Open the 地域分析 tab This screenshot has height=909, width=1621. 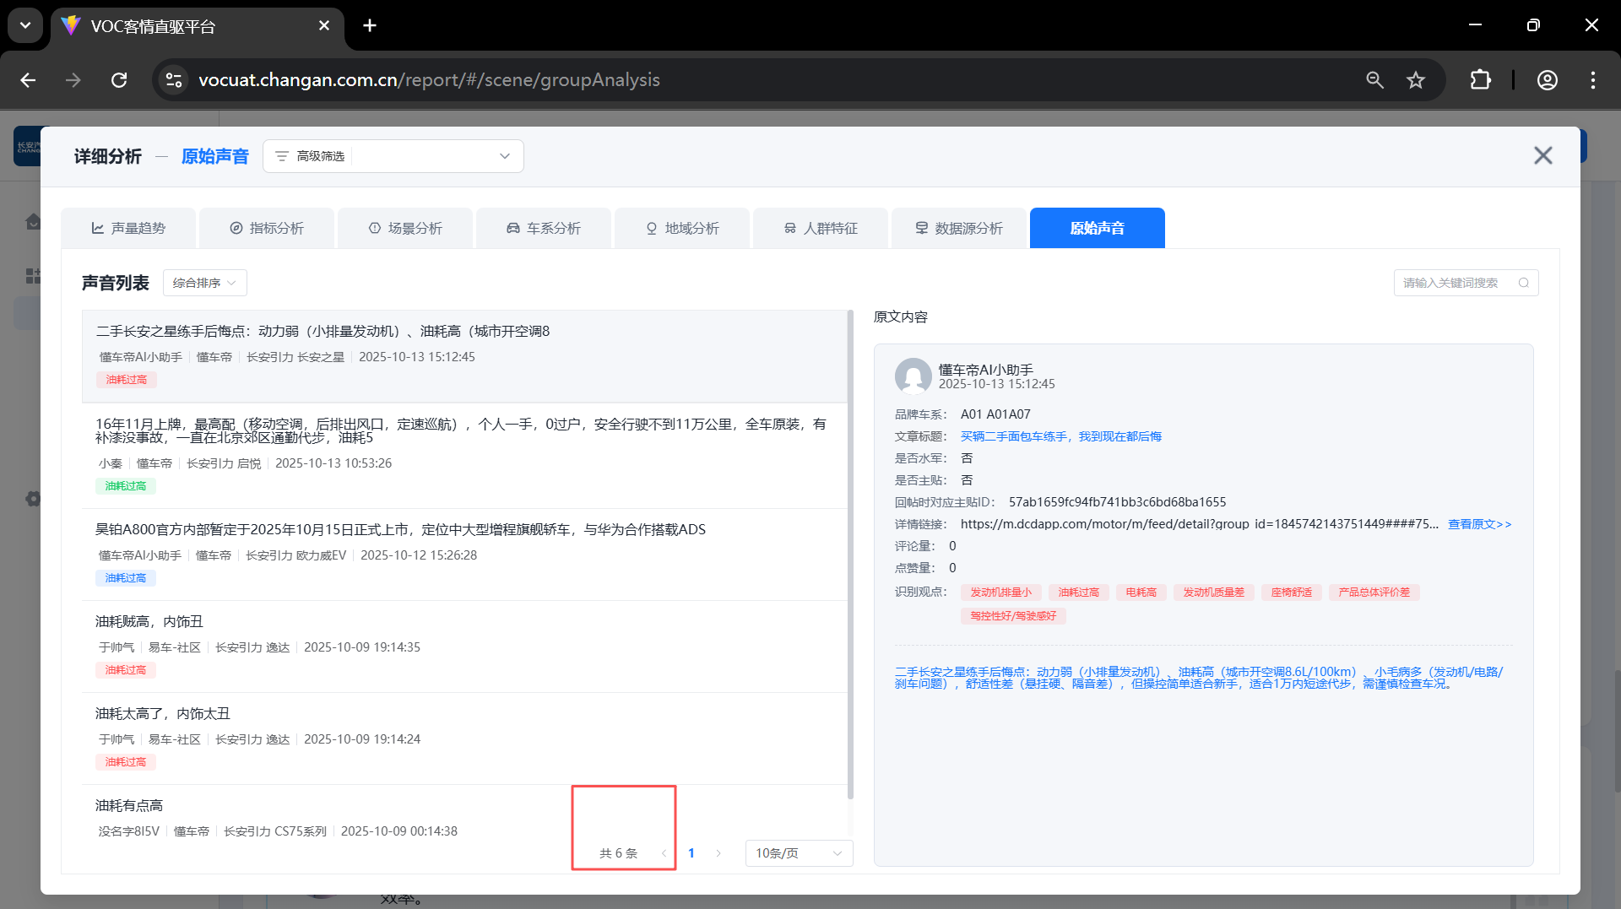click(682, 228)
